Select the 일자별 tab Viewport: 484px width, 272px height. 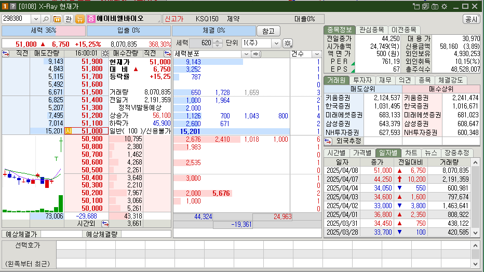(388, 153)
